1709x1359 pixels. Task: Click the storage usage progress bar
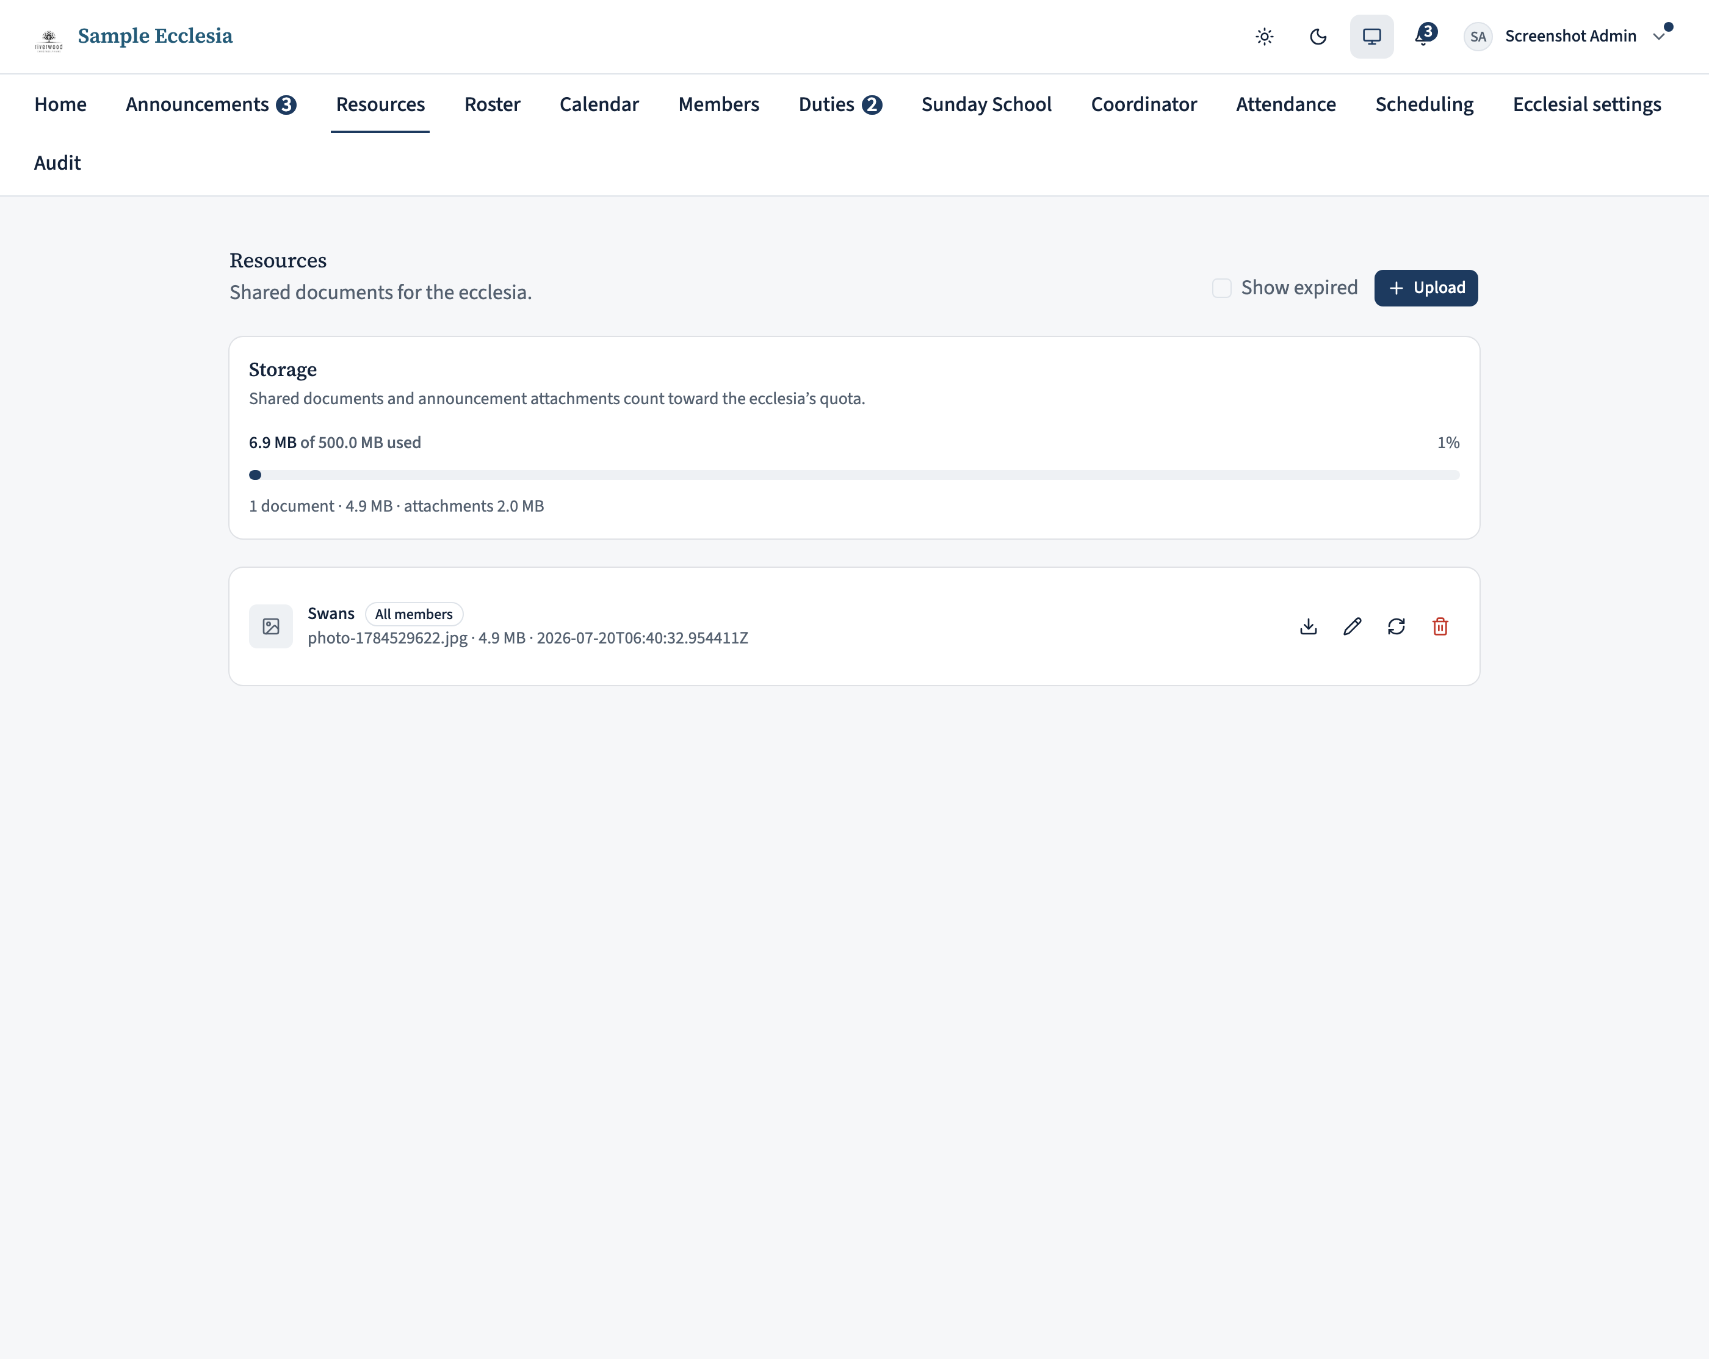pos(854,475)
